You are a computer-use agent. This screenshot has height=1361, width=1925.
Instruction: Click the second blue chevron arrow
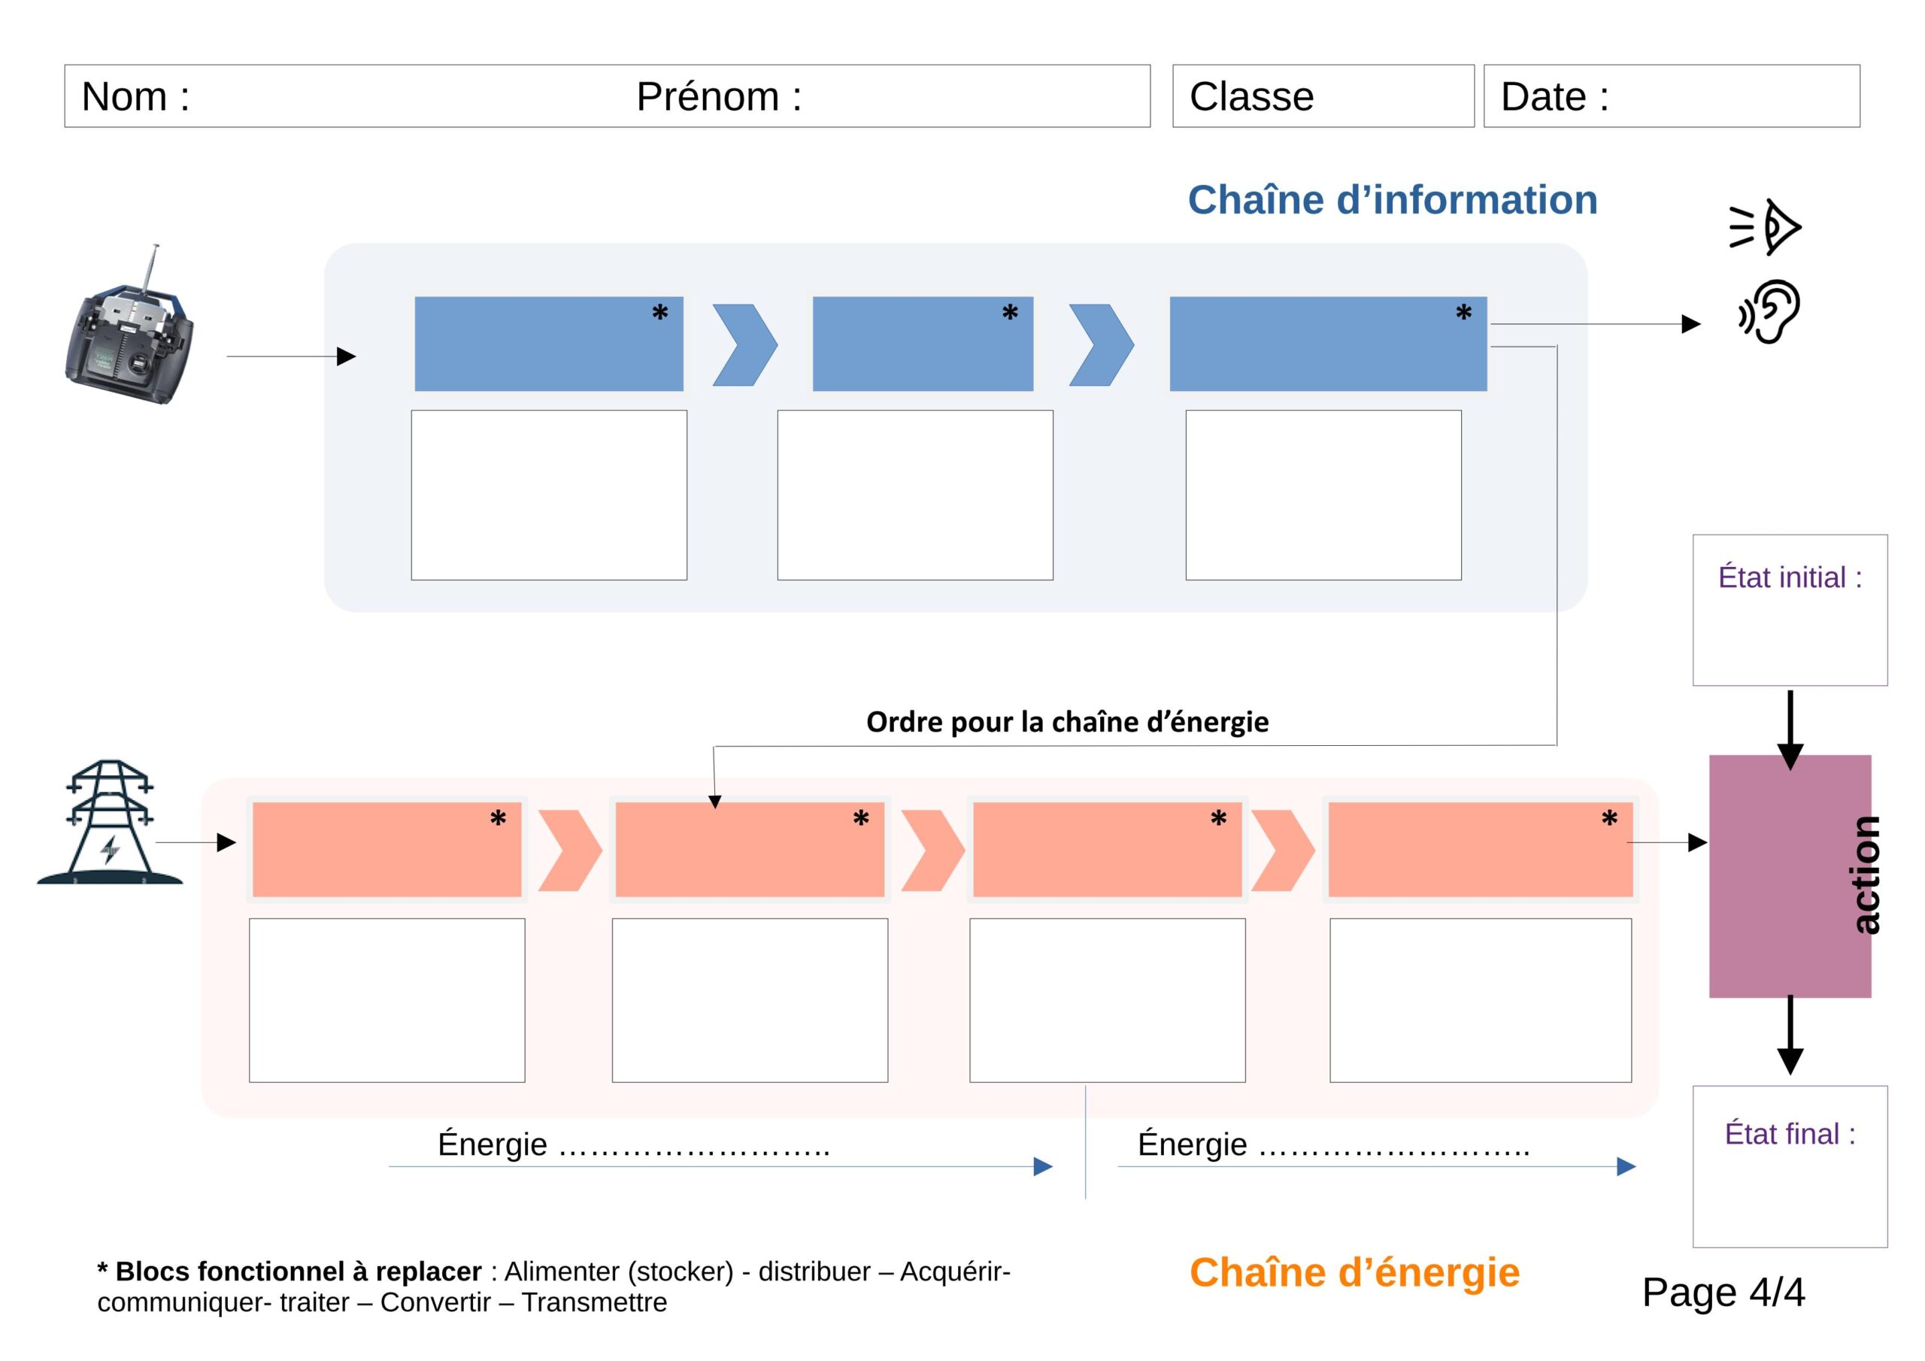click(x=1101, y=344)
